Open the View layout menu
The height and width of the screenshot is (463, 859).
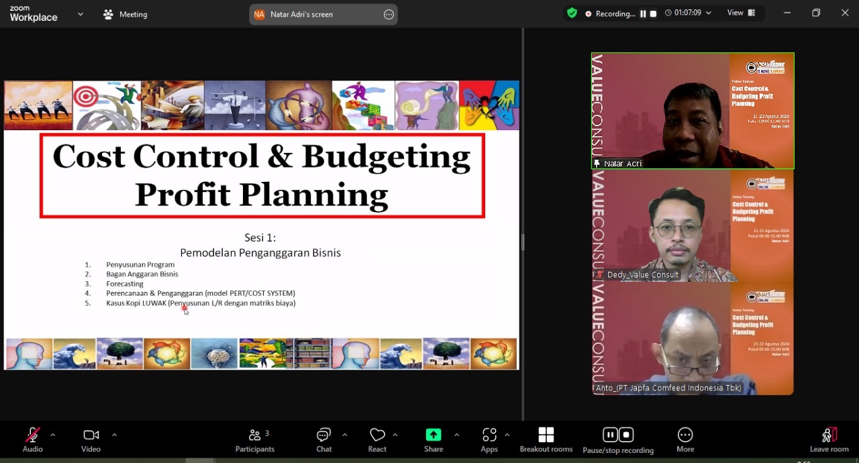tap(741, 13)
